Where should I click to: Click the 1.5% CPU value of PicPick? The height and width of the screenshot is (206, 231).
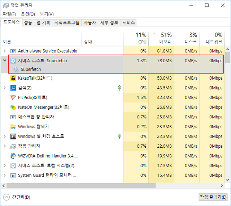click(x=141, y=97)
